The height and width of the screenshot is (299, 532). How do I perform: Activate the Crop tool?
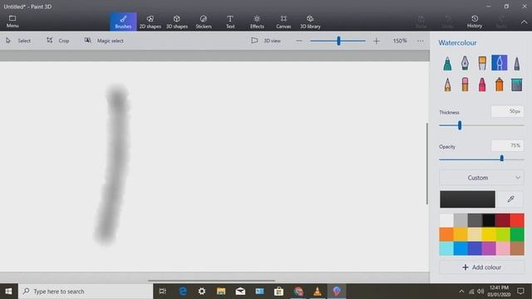57,41
